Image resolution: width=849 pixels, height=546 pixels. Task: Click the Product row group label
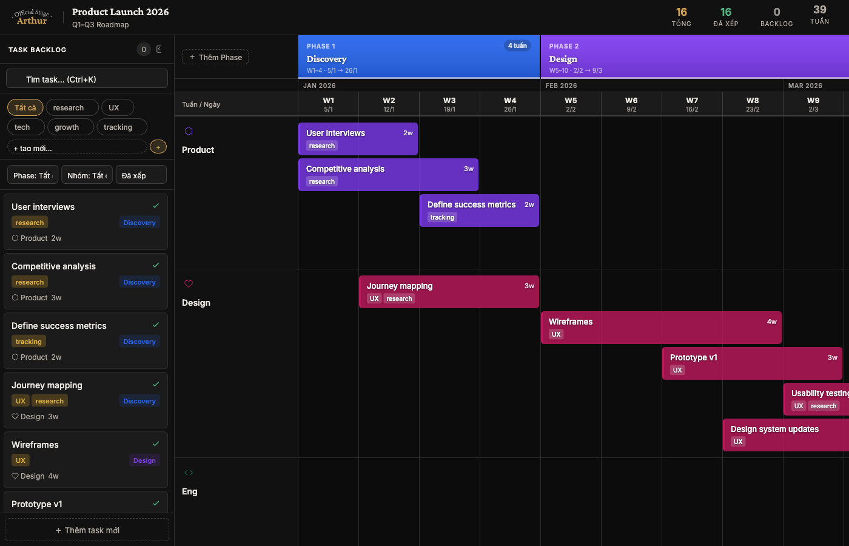198,150
